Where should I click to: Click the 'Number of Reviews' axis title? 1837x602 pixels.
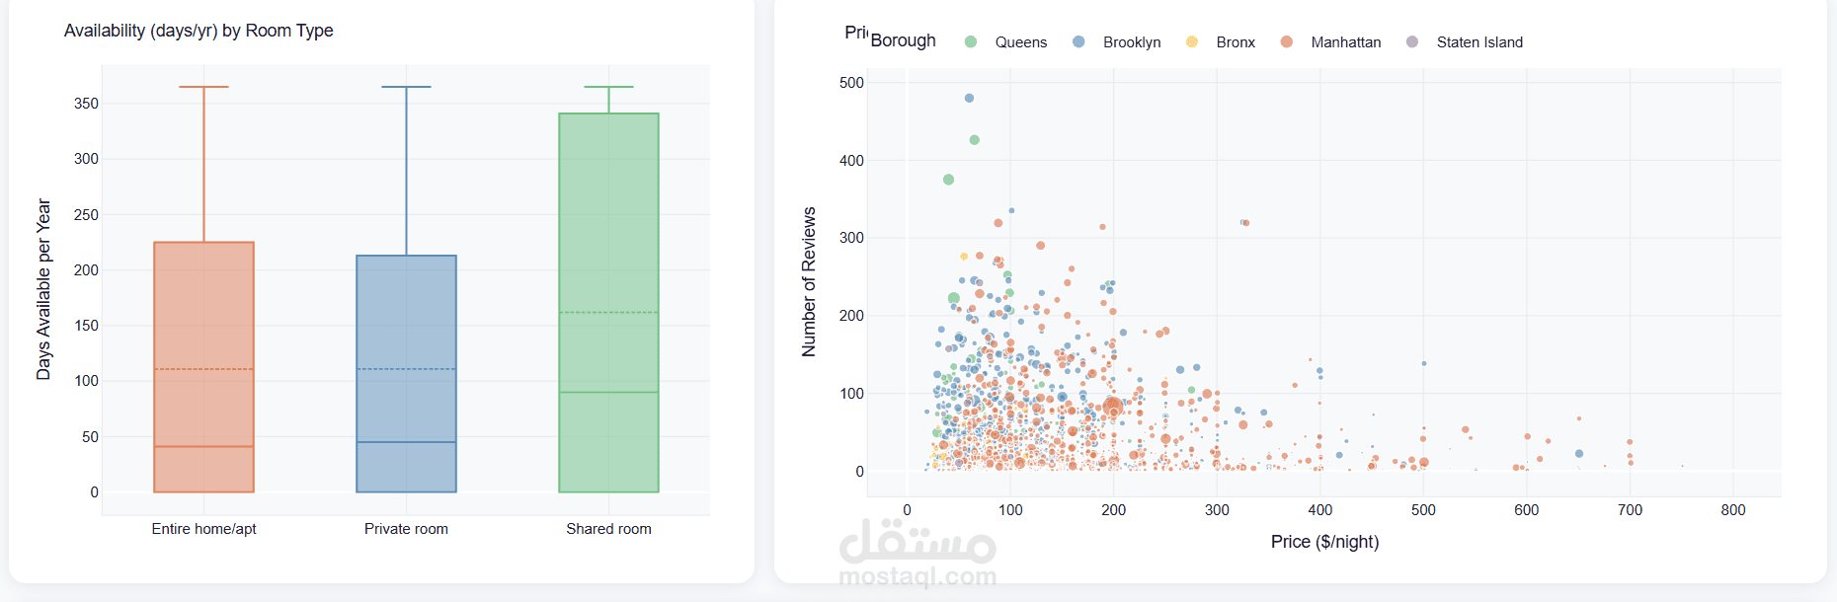[809, 281]
